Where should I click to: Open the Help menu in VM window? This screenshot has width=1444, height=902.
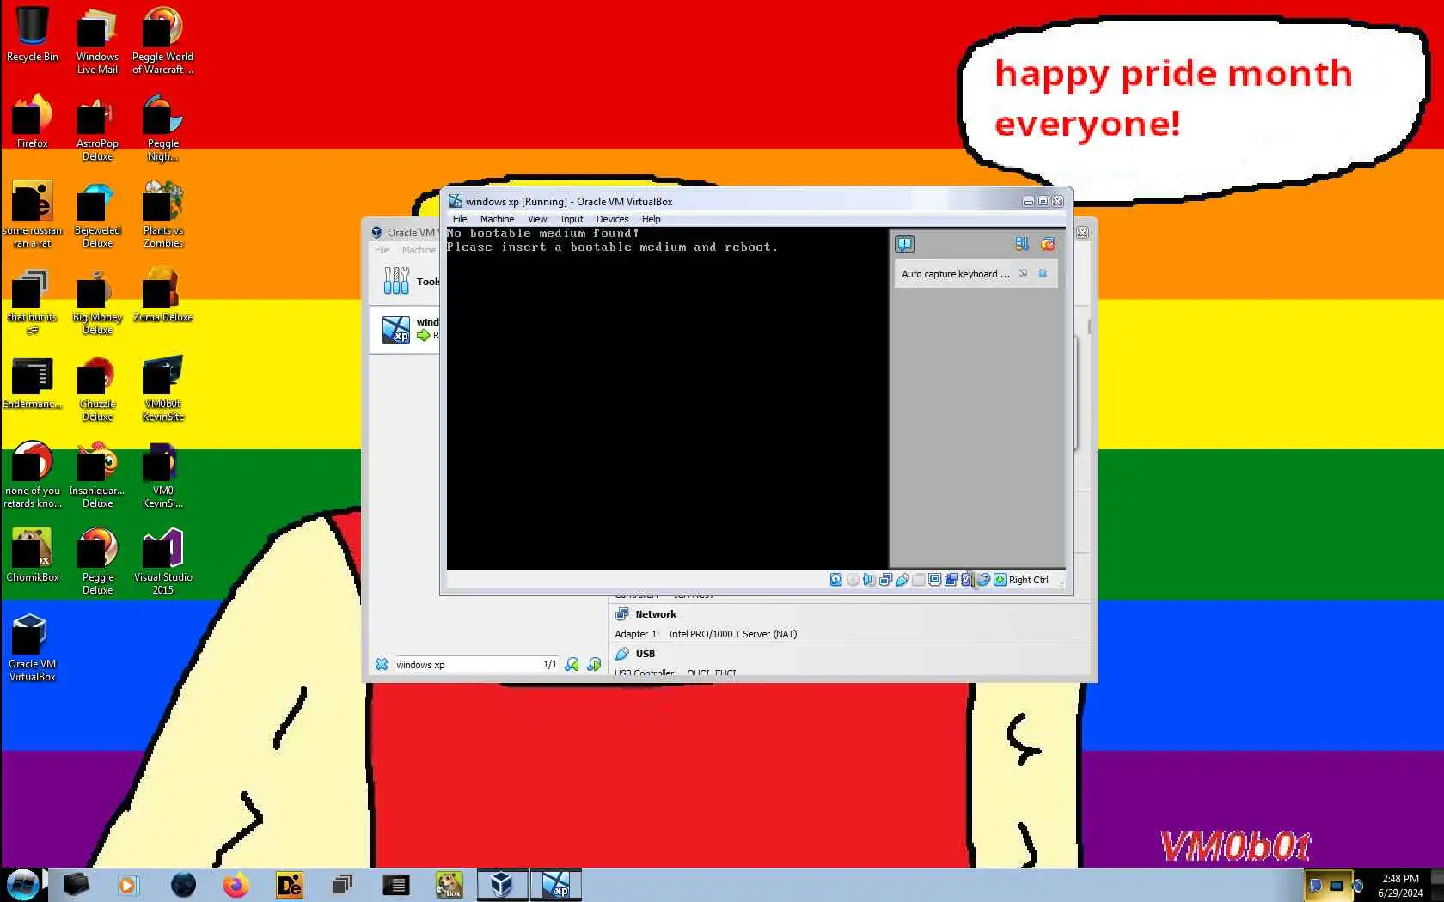652,219
